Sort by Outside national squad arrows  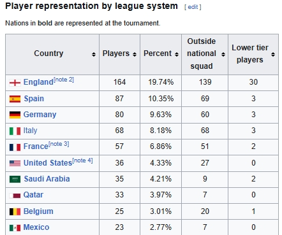click(223, 55)
